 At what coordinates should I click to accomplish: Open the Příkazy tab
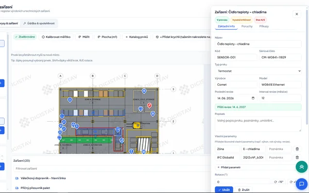[264, 26]
